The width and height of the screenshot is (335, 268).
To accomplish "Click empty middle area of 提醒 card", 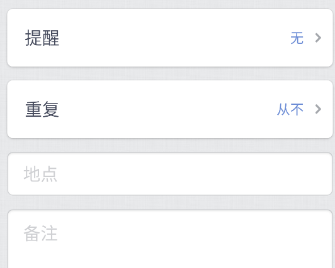I will [170, 38].
